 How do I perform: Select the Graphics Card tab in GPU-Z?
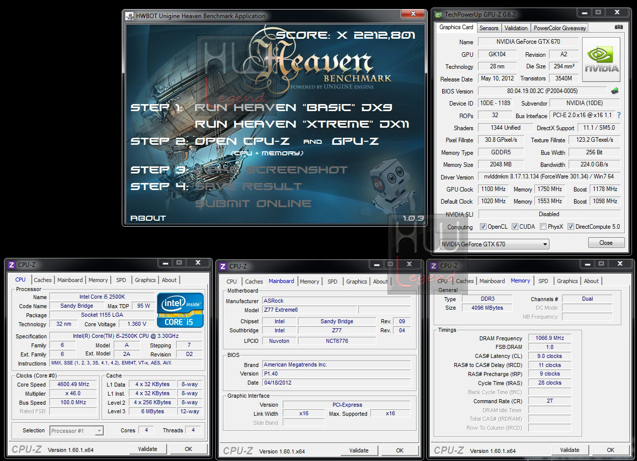click(456, 27)
